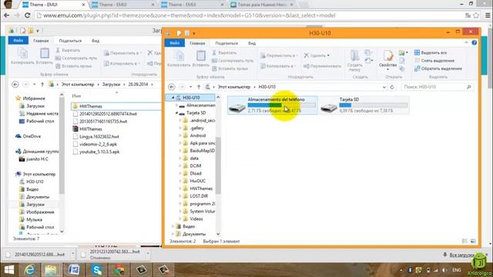Click Удалить in H30-U10 ribbon
This screenshot has height=277, width=493.
[317, 55]
